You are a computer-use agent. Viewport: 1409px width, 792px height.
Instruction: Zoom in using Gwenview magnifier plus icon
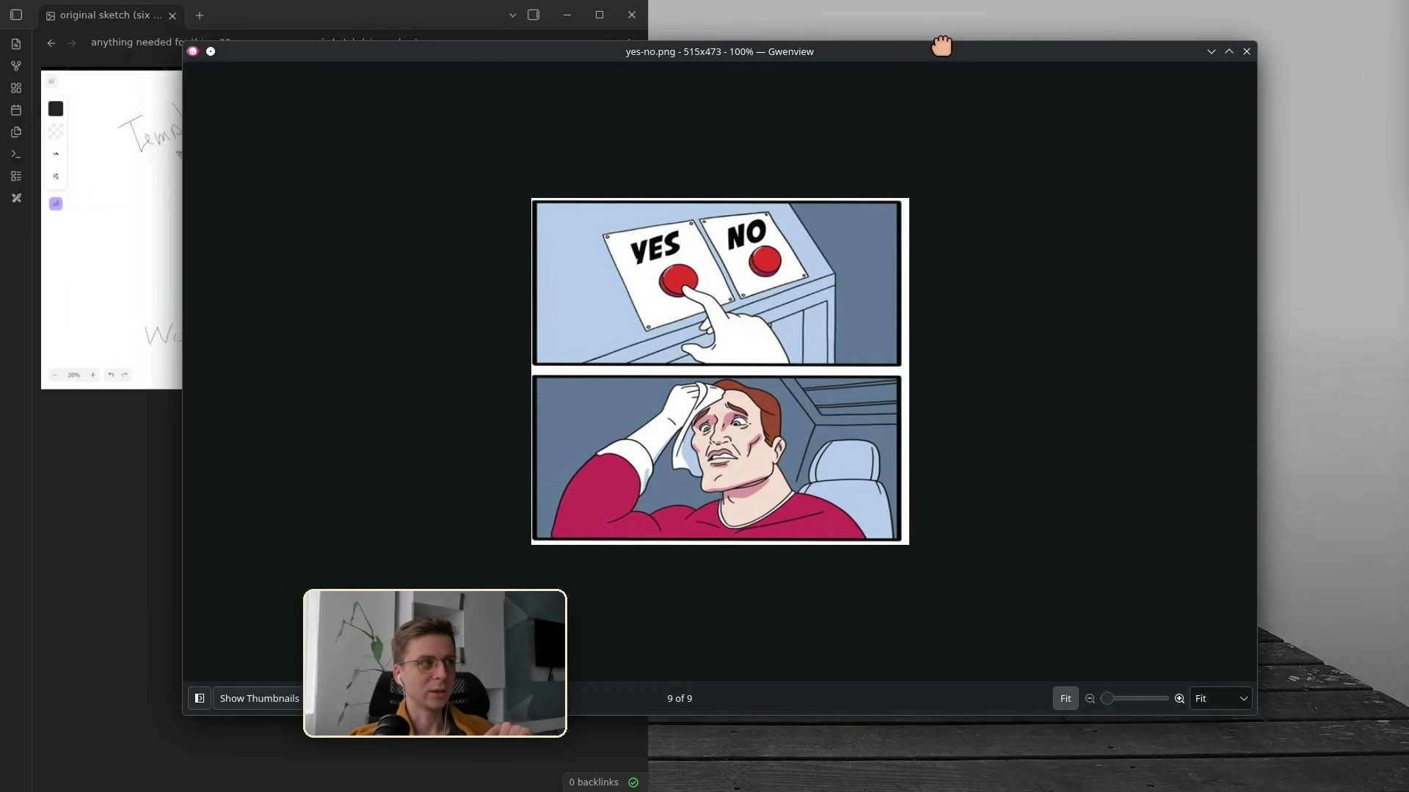pyautogui.click(x=1180, y=699)
